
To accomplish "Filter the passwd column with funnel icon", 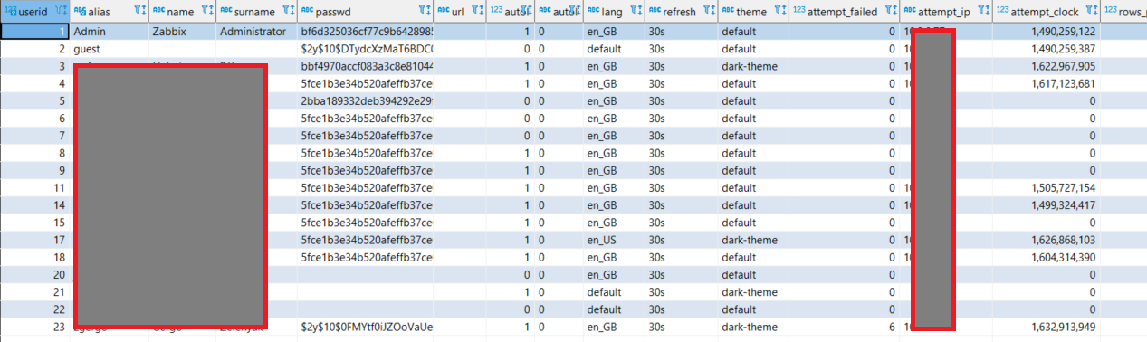I will pyautogui.click(x=422, y=11).
